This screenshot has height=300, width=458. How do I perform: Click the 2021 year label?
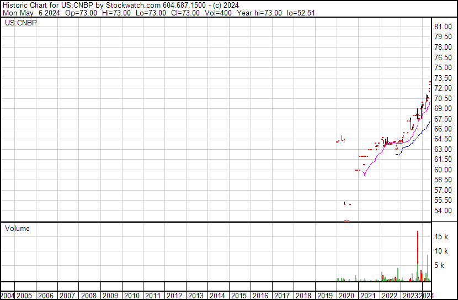click(368, 296)
